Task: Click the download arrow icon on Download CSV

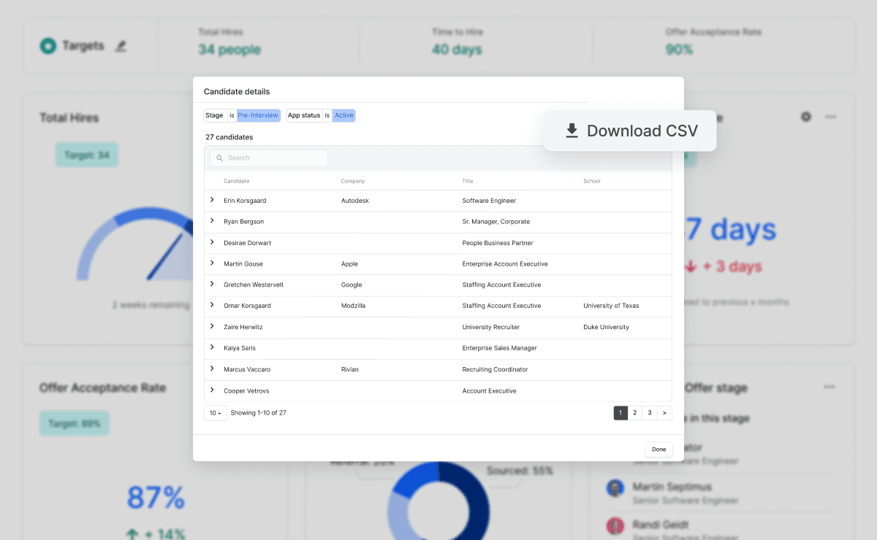Action: [x=572, y=131]
